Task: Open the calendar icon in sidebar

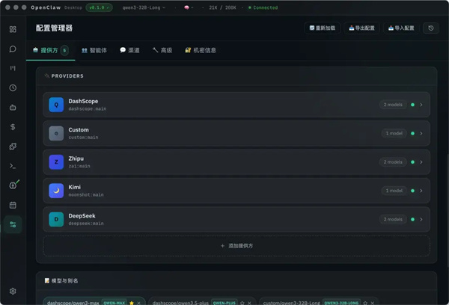Action: coord(13,205)
